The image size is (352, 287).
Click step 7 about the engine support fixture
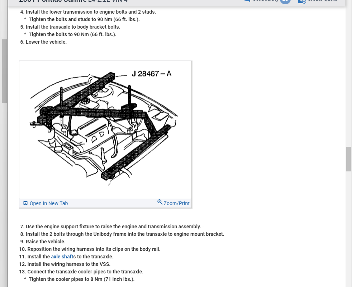pyautogui.click(x=110, y=227)
